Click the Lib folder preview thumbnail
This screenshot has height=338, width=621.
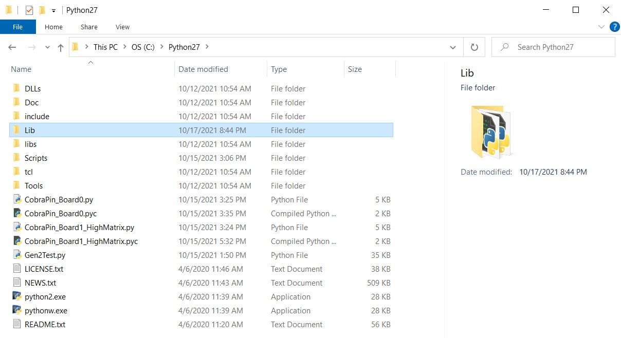[x=490, y=132]
